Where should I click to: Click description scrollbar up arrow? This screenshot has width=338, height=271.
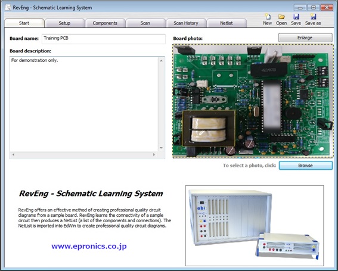click(161, 61)
